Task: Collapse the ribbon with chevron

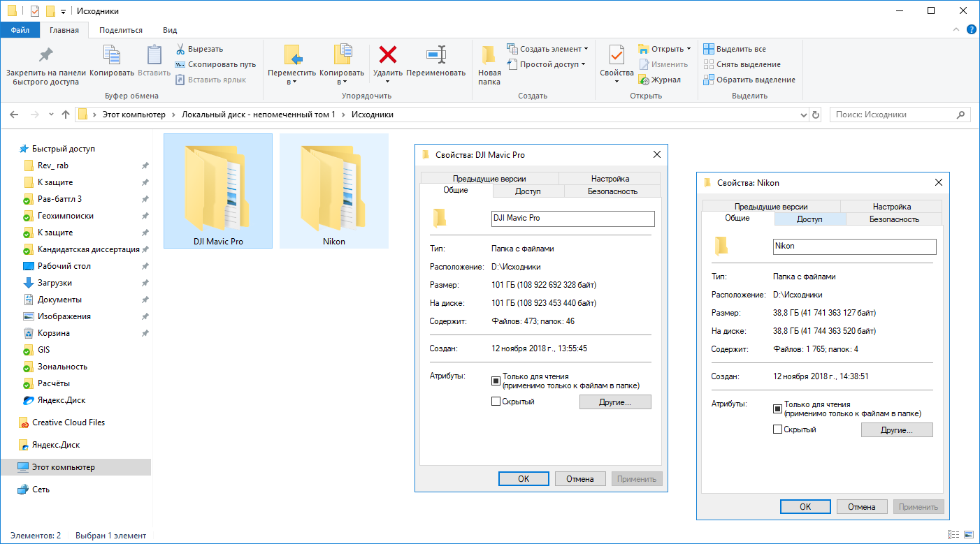Action: [x=956, y=29]
